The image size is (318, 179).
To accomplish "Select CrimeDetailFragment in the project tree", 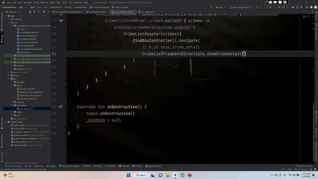I will coord(29,32).
